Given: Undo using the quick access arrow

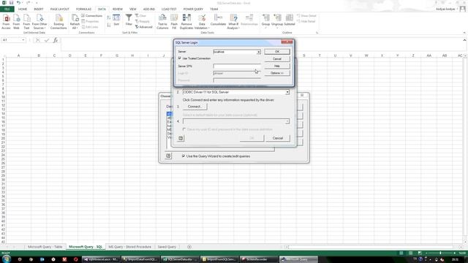Looking at the screenshot, I should pyautogui.click(x=18, y=3).
